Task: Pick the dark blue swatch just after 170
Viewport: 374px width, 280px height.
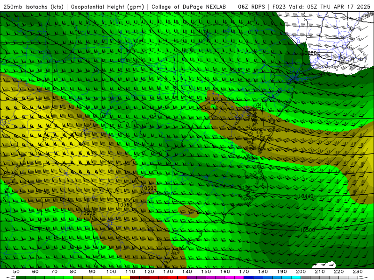Action: click(249, 278)
